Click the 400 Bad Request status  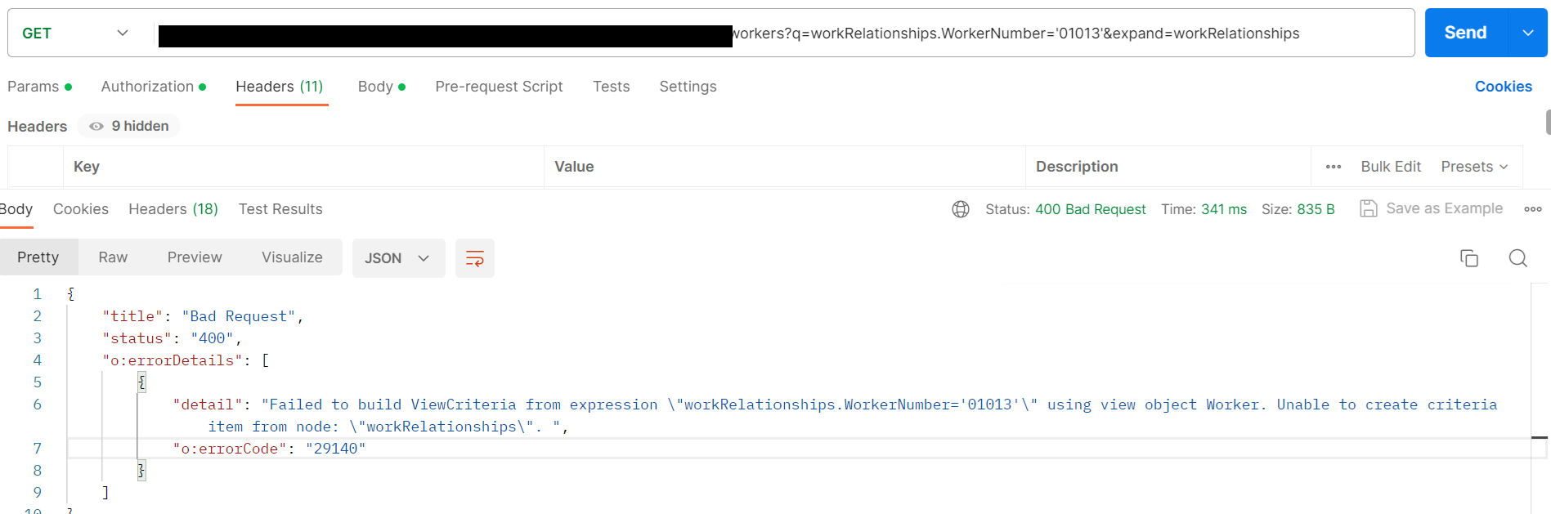tap(1090, 209)
